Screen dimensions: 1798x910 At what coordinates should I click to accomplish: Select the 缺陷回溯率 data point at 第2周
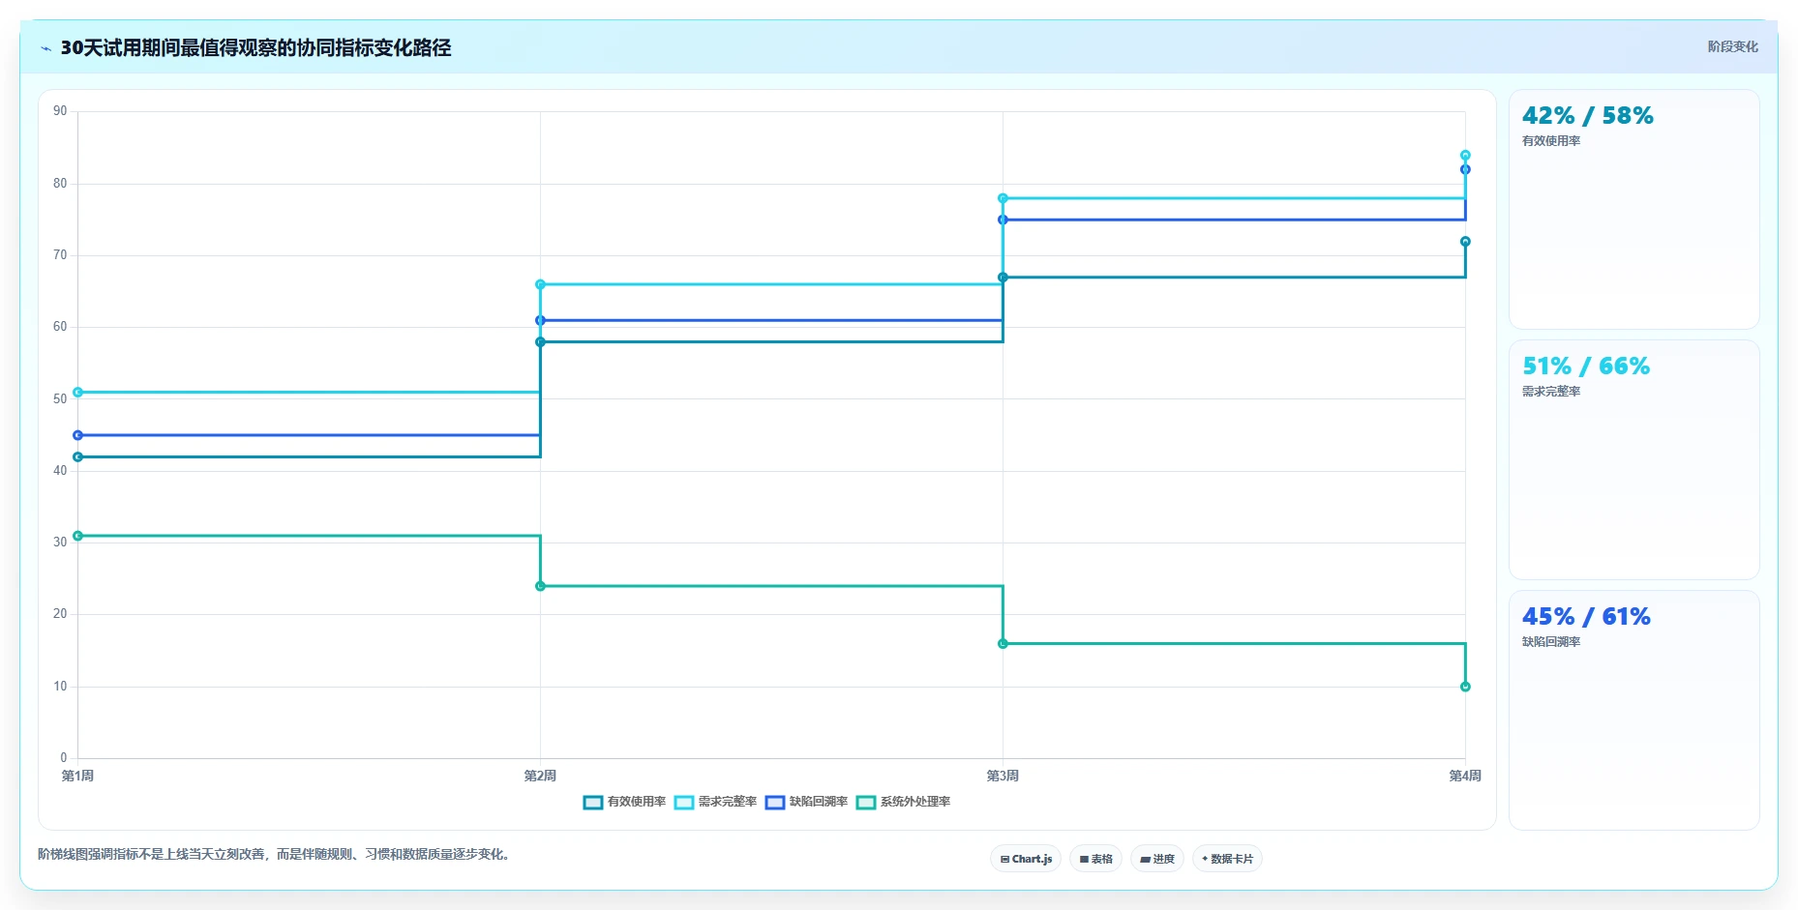[540, 320]
